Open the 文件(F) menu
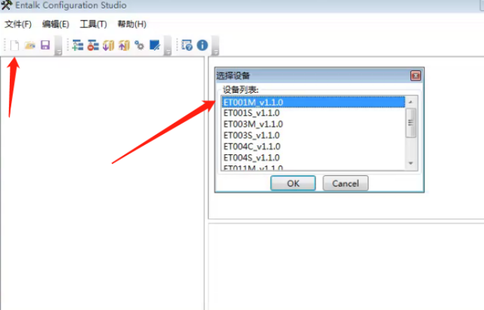This screenshot has width=484, height=310. [18, 24]
